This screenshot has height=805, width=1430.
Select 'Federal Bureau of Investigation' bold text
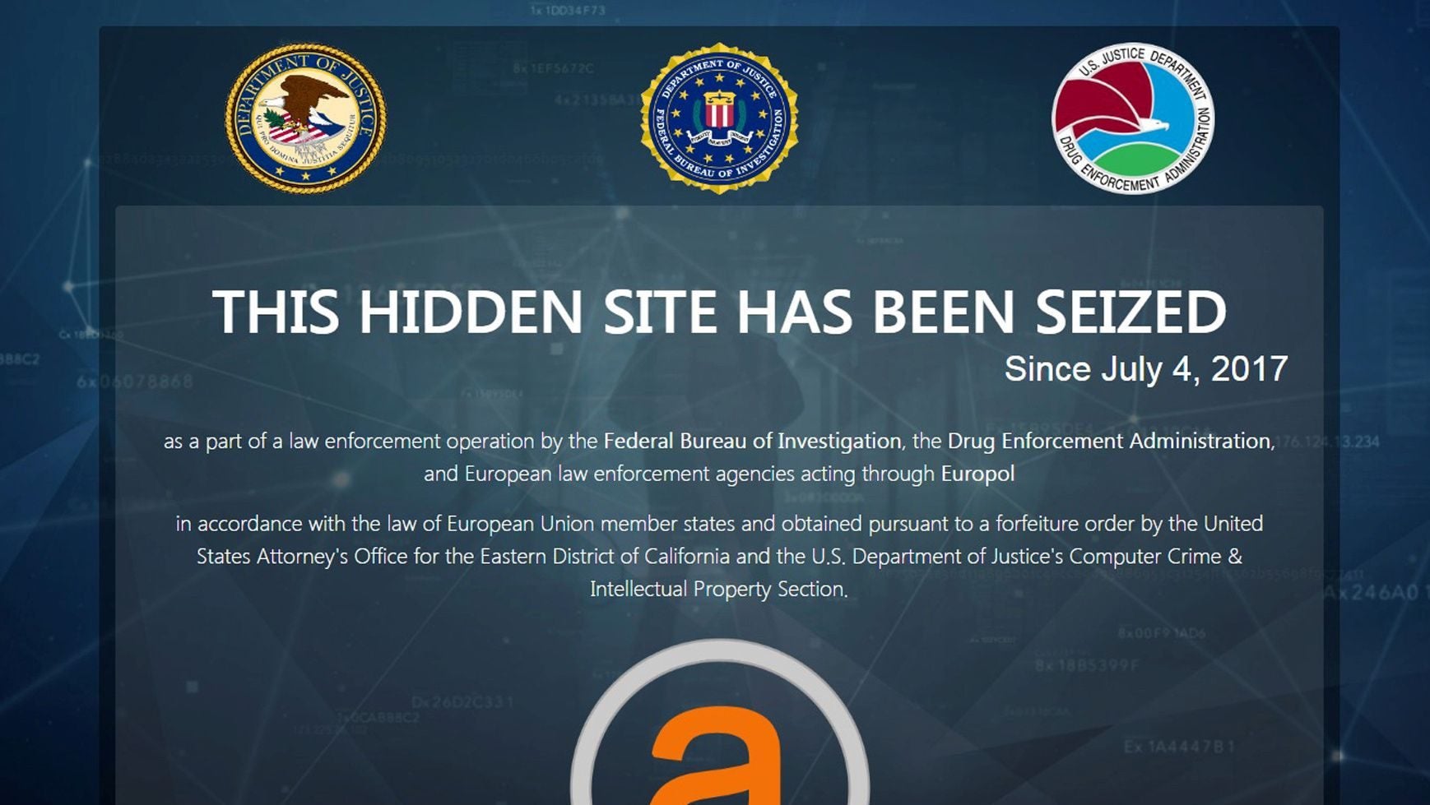pyautogui.click(x=752, y=441)
